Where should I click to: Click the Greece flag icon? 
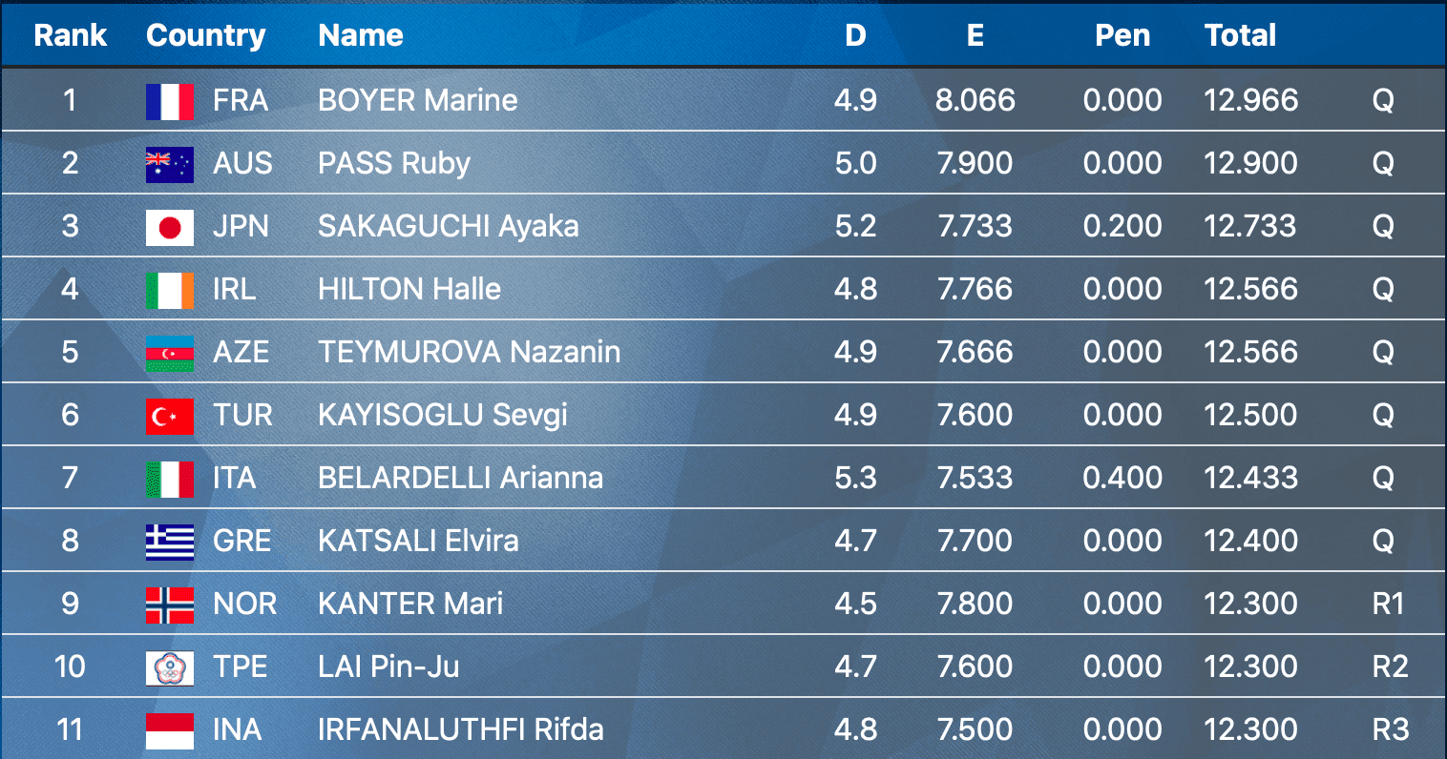170,542
